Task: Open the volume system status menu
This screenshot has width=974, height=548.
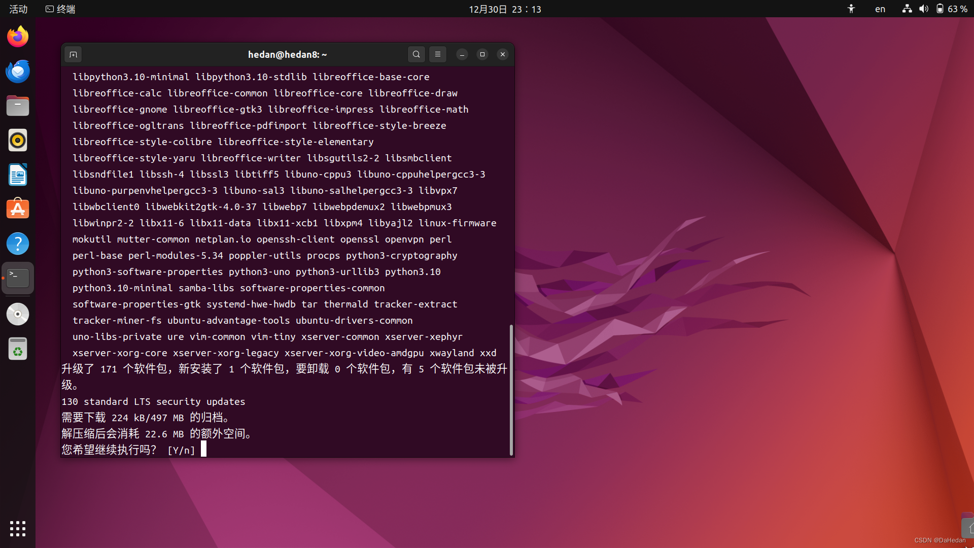Action: click(x=923, y=9)
